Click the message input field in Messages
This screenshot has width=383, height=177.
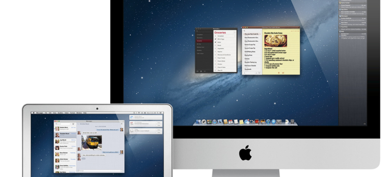[x=100, y=170]
